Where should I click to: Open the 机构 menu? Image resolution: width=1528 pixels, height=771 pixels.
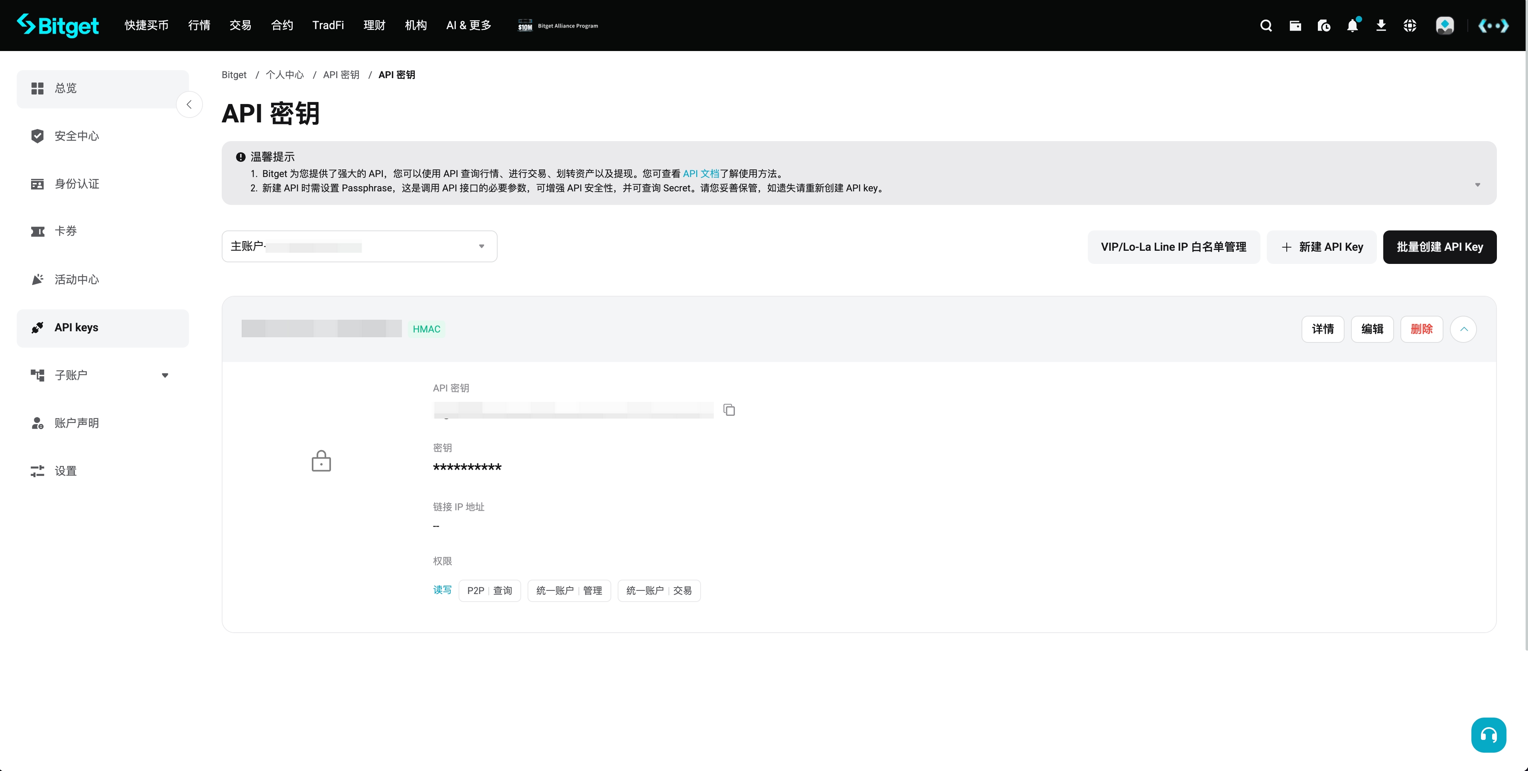tap(416, 26)
